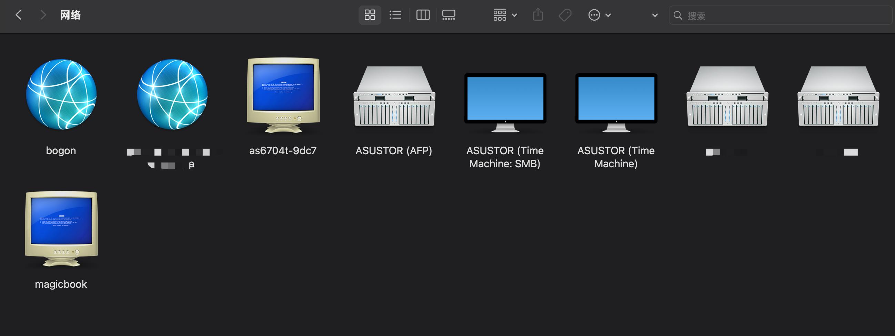
Task: Open the group-by options dropdown
Action: pyautogui.click(x=505, y=15)
